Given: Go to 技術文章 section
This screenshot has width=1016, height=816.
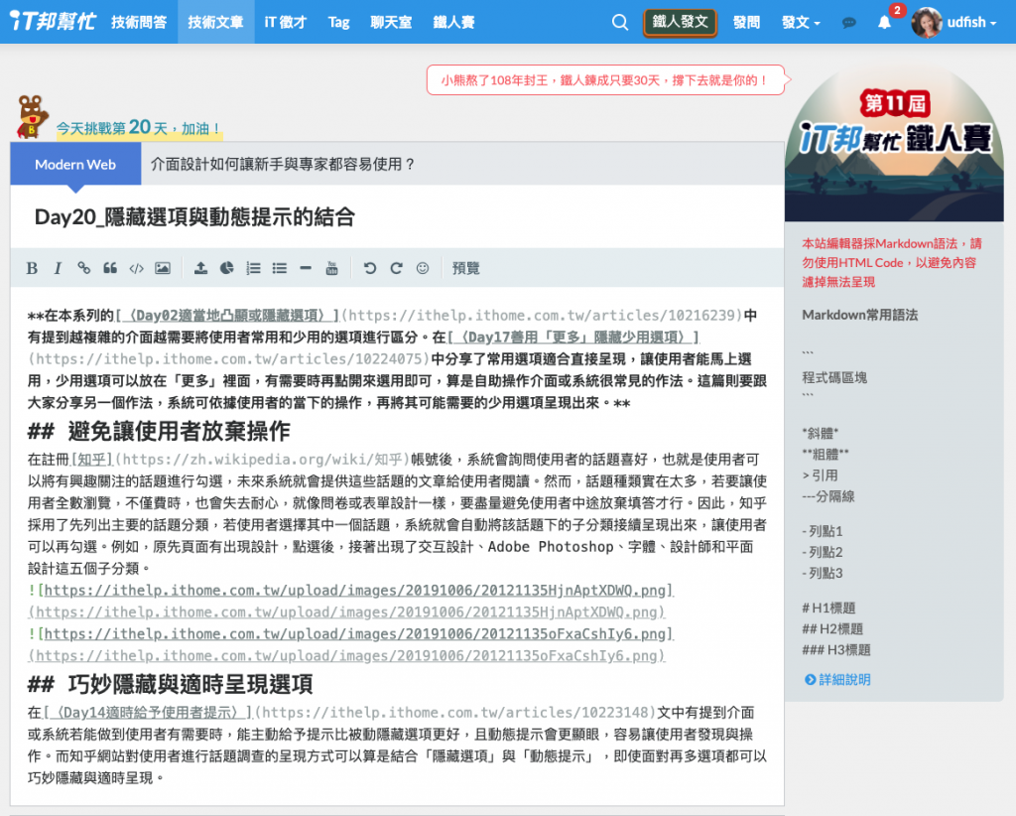Looking at the screenshot, I should pyautogui.click(x=215, y=22).
